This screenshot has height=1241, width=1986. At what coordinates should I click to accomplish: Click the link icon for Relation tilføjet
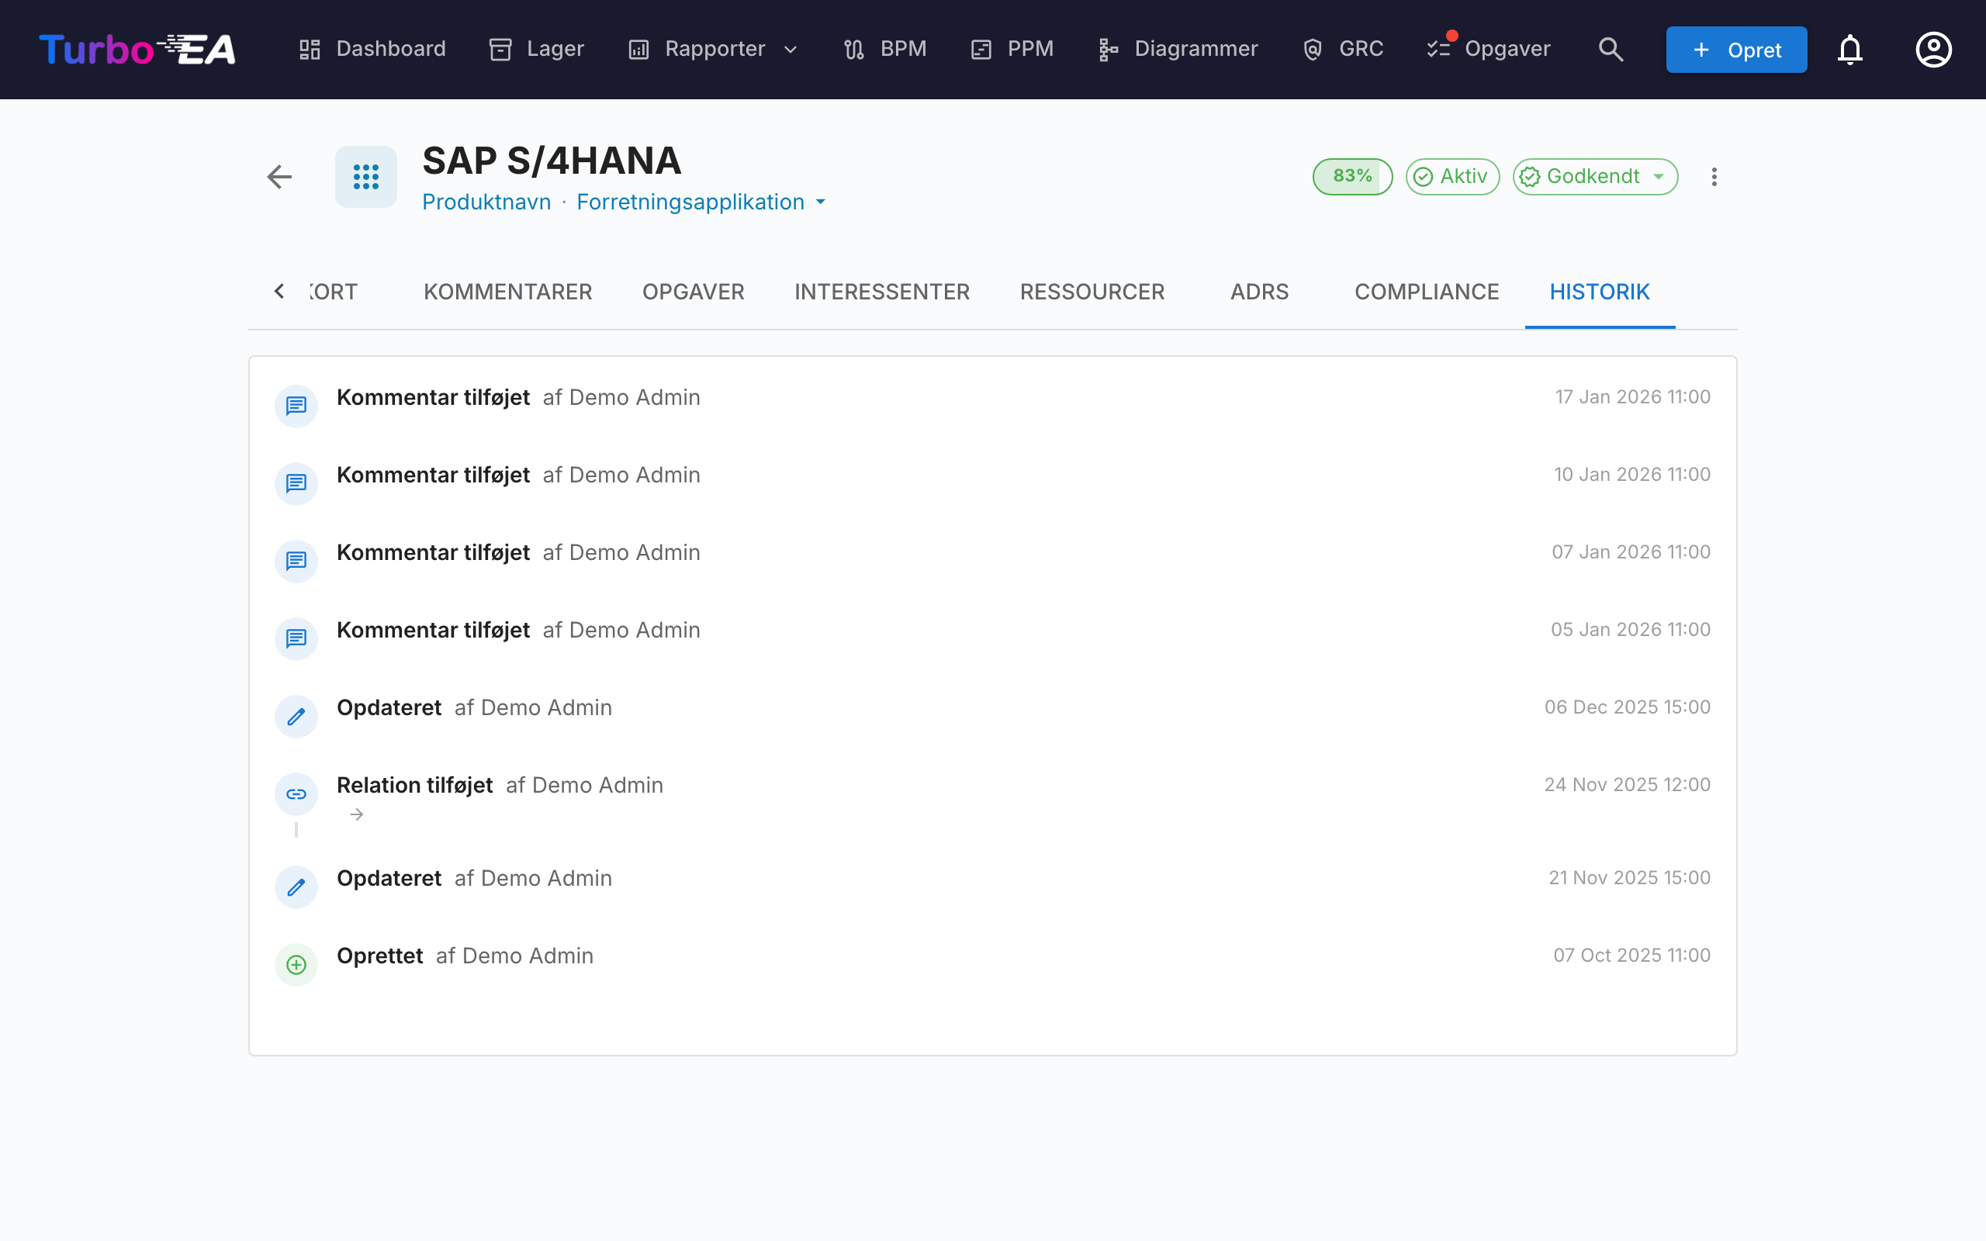coord(296,793)
